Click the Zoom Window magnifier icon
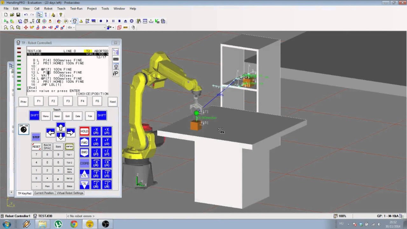 18,27
